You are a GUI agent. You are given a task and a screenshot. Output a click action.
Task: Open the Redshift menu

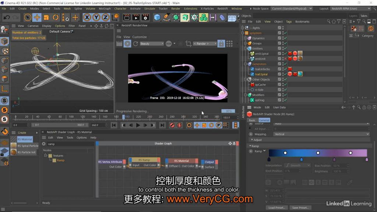pyautogui.click(x=222, y=8)
